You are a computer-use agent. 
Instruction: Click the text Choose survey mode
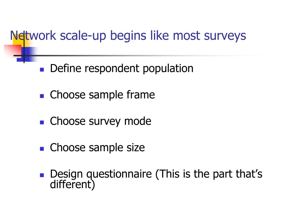tap(101, 121)
